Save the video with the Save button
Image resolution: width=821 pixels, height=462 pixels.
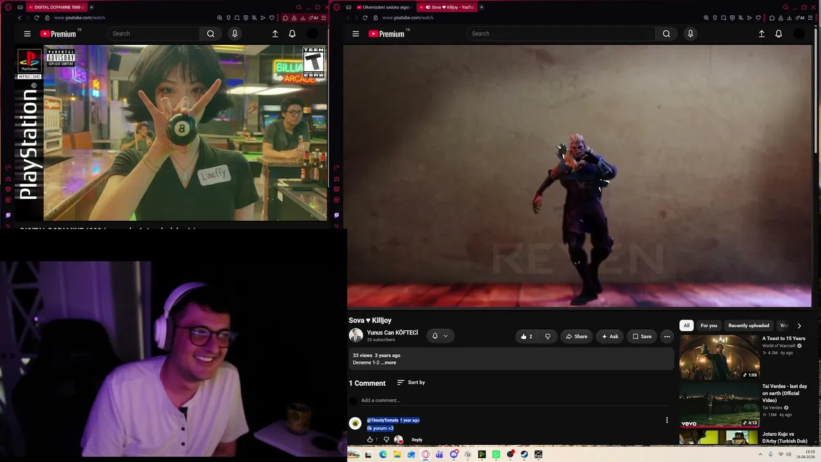click(641, 336)
